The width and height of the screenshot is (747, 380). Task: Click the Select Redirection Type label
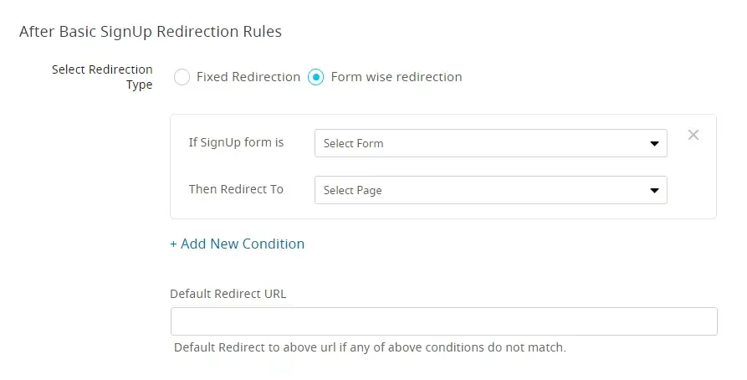[x=102, y=77]
